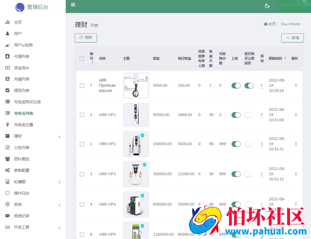This screenshot has width=311, height=239.
Task: Open 公告列表 in the sidebar
Action: click(22, 147)
